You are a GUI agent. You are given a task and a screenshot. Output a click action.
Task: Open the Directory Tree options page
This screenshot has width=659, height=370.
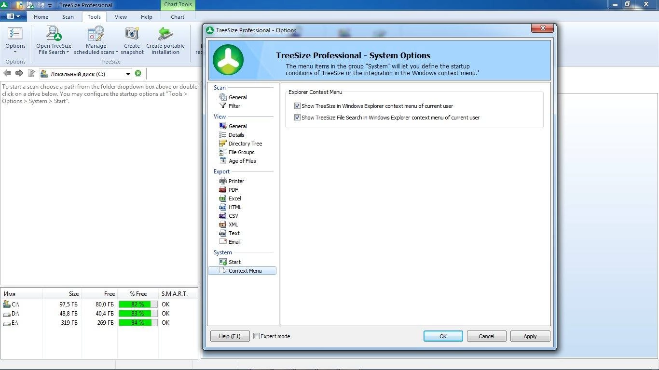coord(241,144)
